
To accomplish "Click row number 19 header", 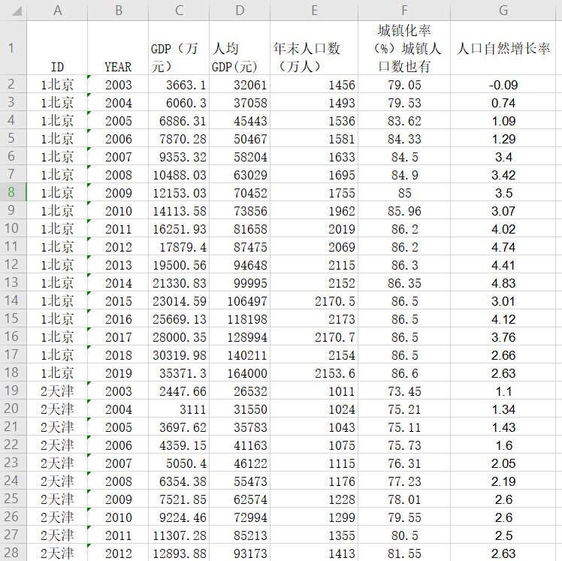I will [x=13, y=391].
